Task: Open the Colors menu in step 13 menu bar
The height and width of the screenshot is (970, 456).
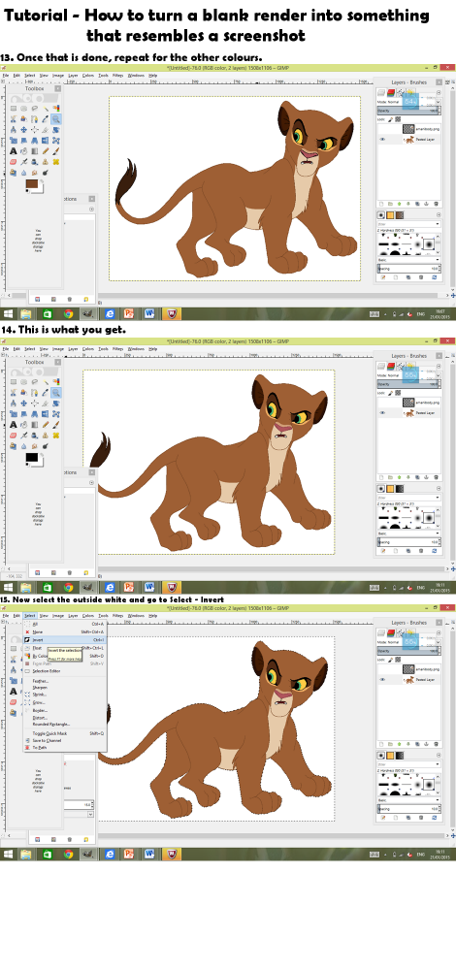Action: pos(88,75)
